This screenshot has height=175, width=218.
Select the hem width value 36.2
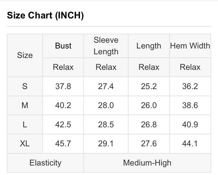click(x=190, y=86)
